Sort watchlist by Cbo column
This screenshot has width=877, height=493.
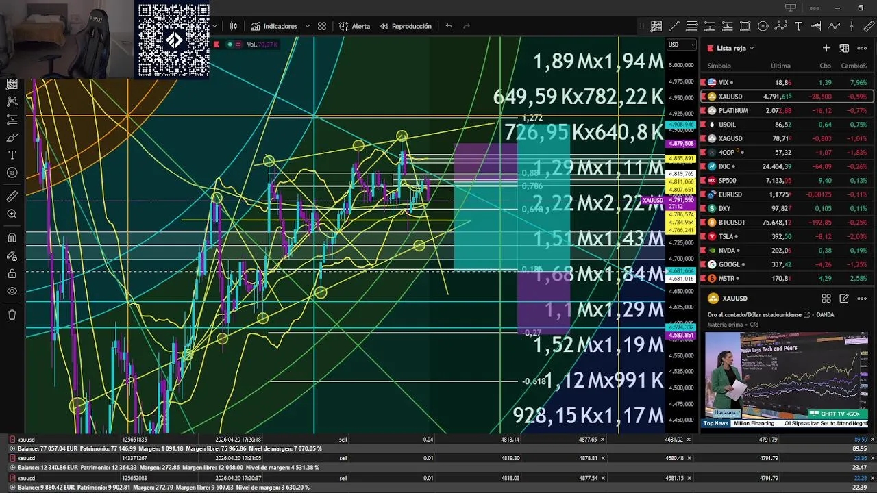coord(826,66)
